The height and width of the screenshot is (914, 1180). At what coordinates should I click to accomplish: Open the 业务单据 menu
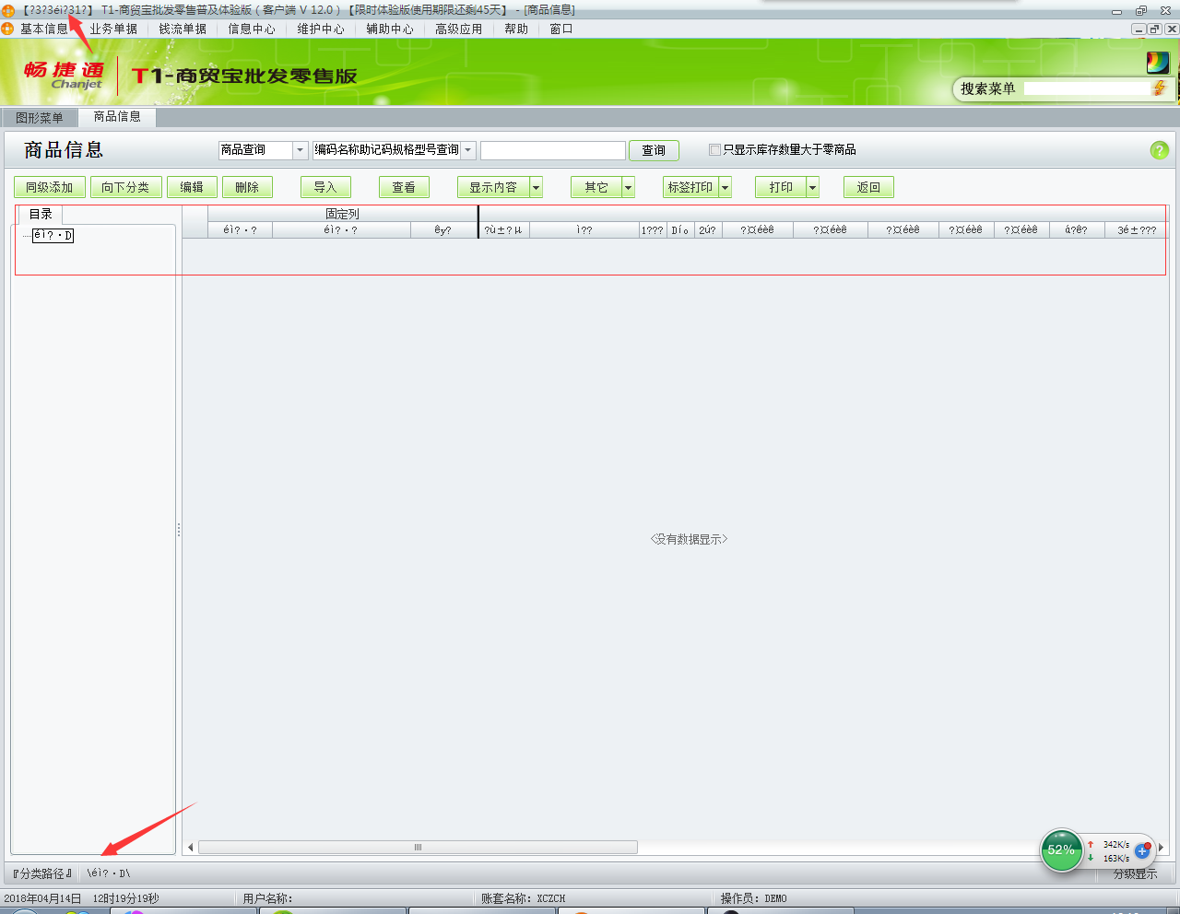[x=113, y=29]
